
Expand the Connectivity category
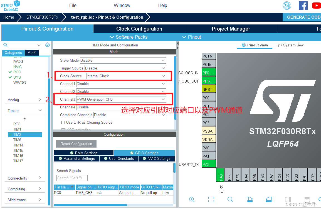point(25,178)
